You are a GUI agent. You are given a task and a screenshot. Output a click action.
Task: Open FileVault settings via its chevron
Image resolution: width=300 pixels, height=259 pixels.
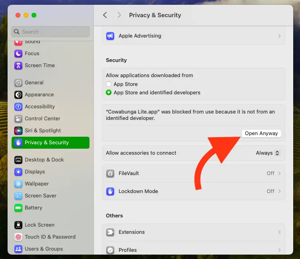pos(279,173)
